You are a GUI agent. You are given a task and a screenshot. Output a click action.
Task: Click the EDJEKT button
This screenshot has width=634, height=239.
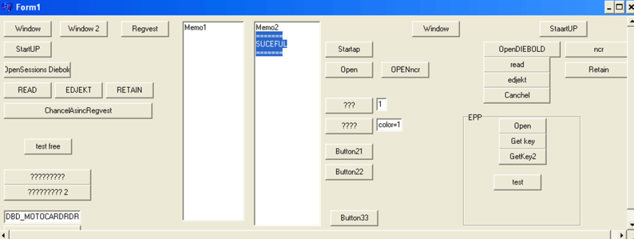(79, 90)
